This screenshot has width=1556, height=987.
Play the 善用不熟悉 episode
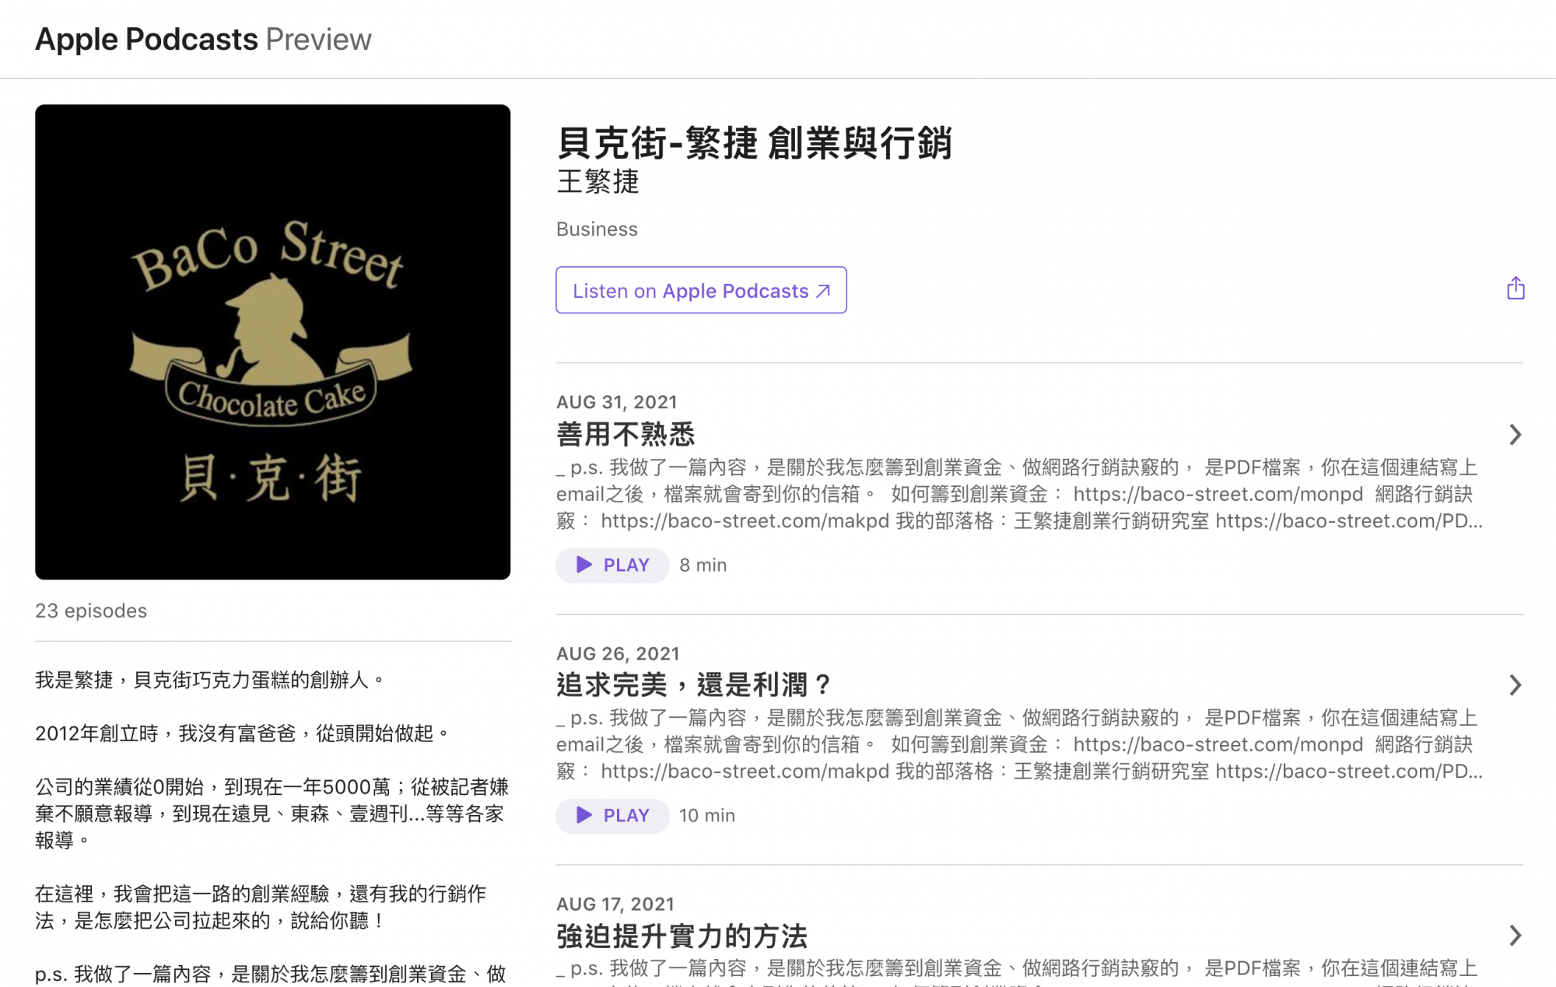click(x=612, y=565)
